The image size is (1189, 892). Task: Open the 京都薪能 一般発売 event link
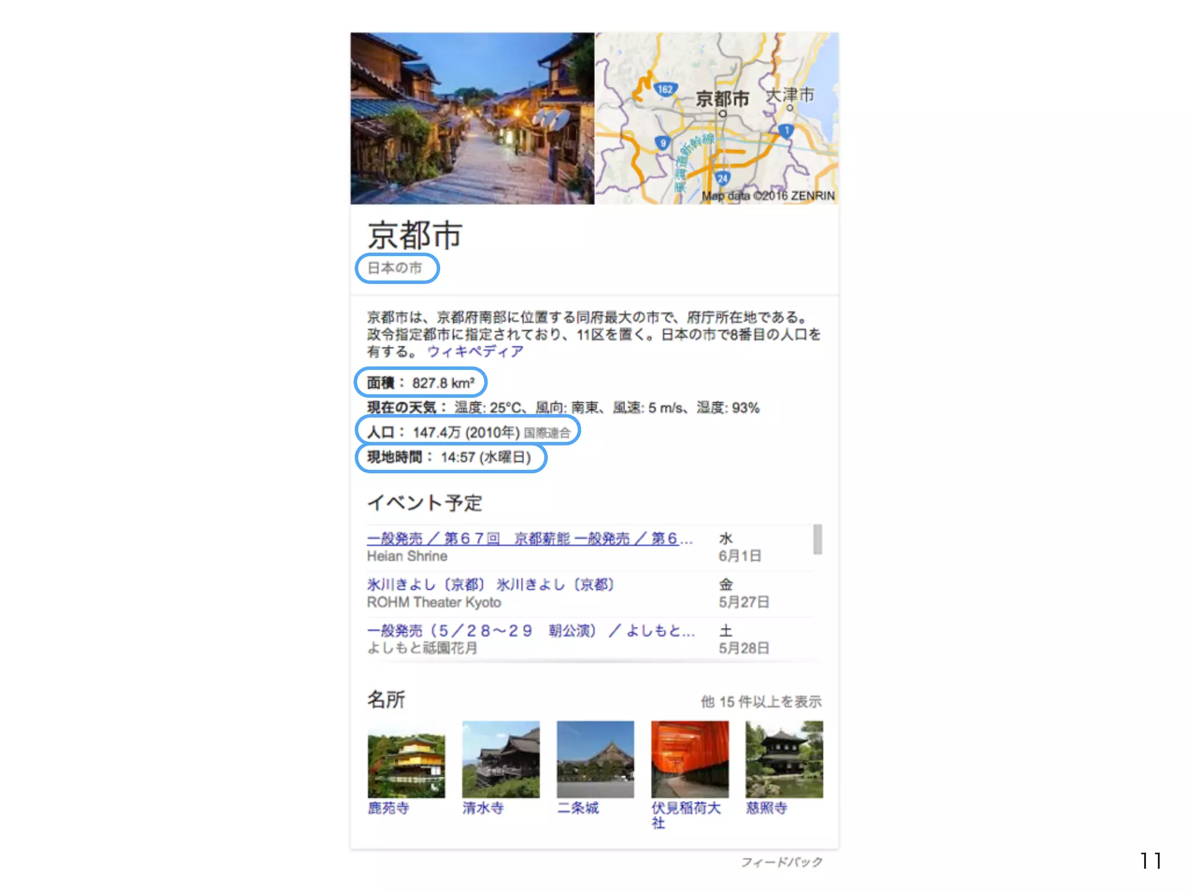[x=529, y=538]
